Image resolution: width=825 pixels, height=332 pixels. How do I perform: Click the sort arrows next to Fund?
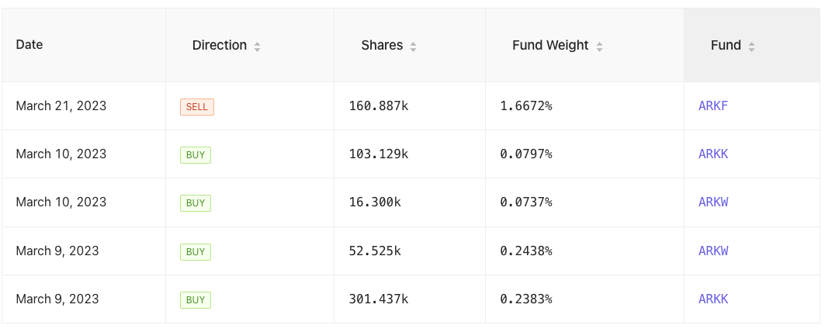751,47
